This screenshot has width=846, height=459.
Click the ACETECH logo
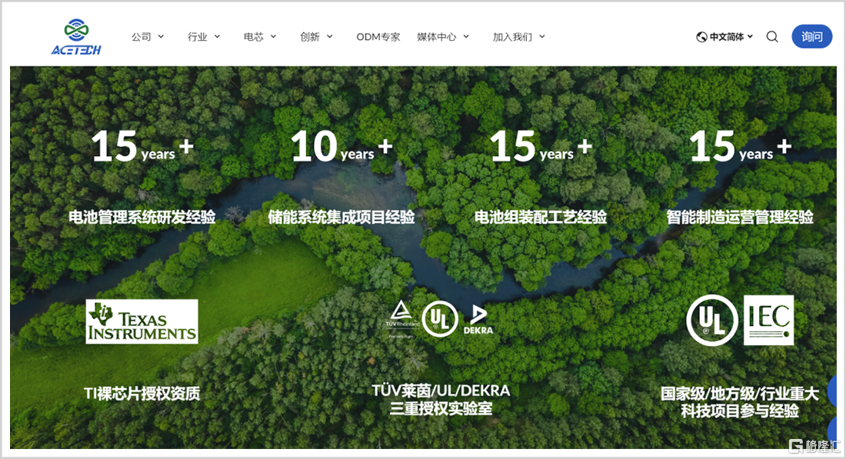coord(76,37)
